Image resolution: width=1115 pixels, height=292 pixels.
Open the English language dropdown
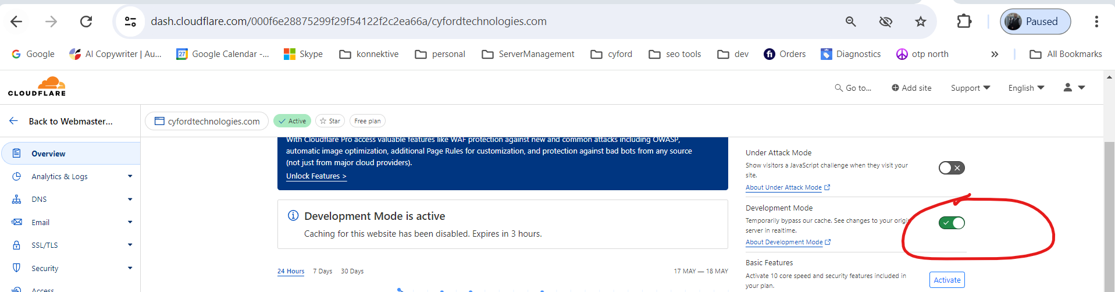pyautogui.click(x=1026, y=88)
